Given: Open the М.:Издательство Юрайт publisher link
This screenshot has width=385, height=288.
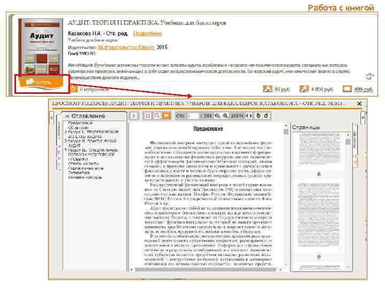Looking at the screenshot, I should [x=126, y=47].
